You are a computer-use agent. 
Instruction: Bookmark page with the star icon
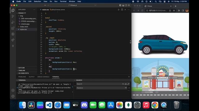point(174,10)
